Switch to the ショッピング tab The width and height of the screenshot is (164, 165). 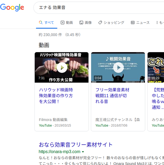[x=111, y=23]
